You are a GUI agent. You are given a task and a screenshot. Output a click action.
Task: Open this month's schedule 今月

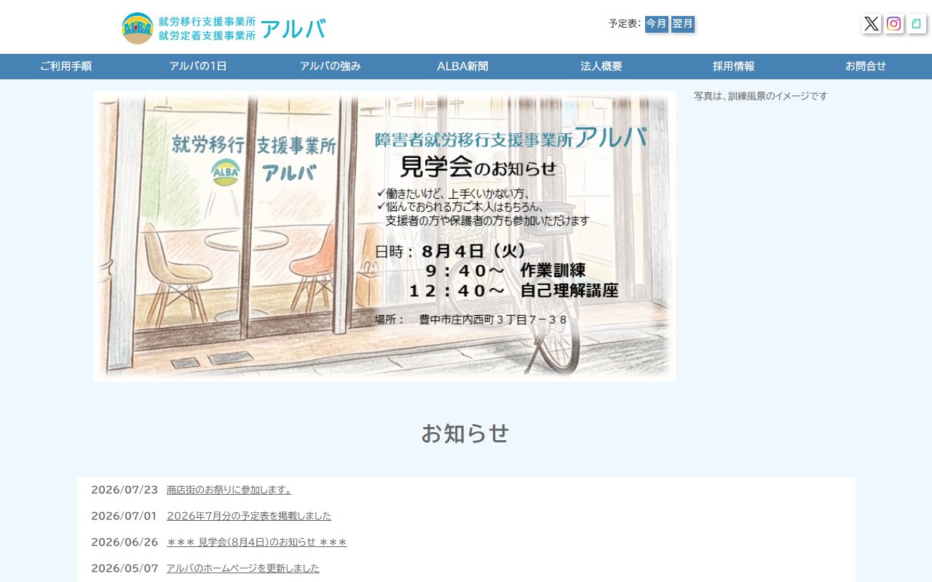coord(657,24)
